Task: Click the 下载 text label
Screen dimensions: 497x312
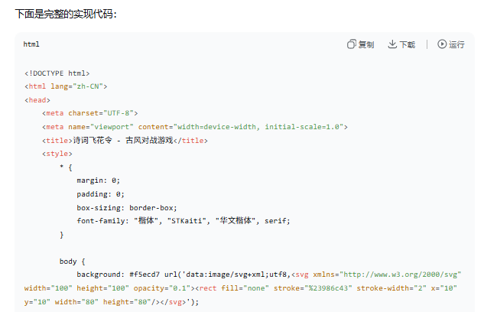Action: click(x=408, y=44)
